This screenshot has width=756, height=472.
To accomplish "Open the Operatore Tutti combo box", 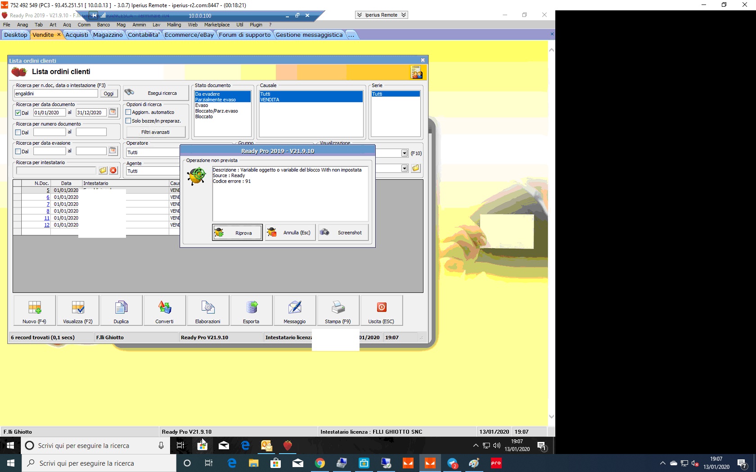I will (153, 152).
